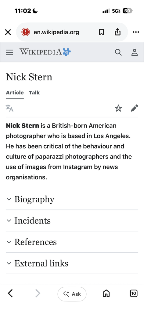Expand the References section
Screen dimensions: 144x314
click(72, 242)
